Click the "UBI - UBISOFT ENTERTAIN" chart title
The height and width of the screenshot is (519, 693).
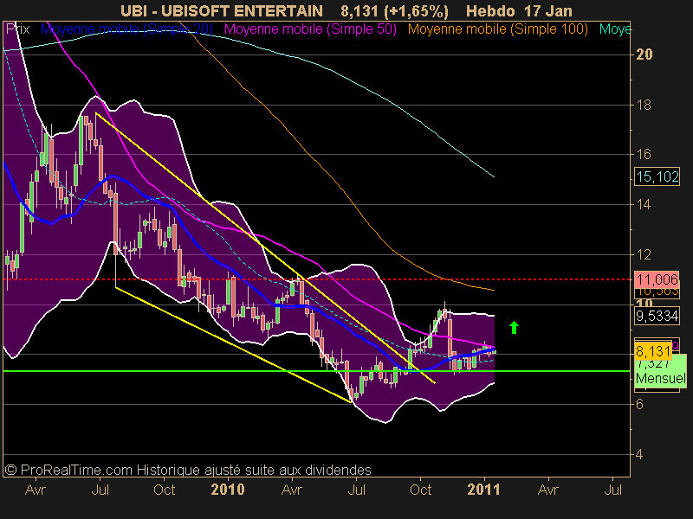click(222, 10)
